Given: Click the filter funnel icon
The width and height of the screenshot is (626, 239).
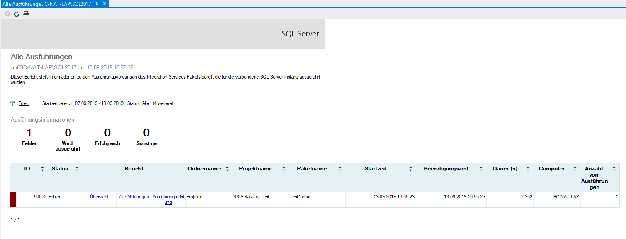Looking at the screenshot, I should pyautogui.click(x=12, y=103).
